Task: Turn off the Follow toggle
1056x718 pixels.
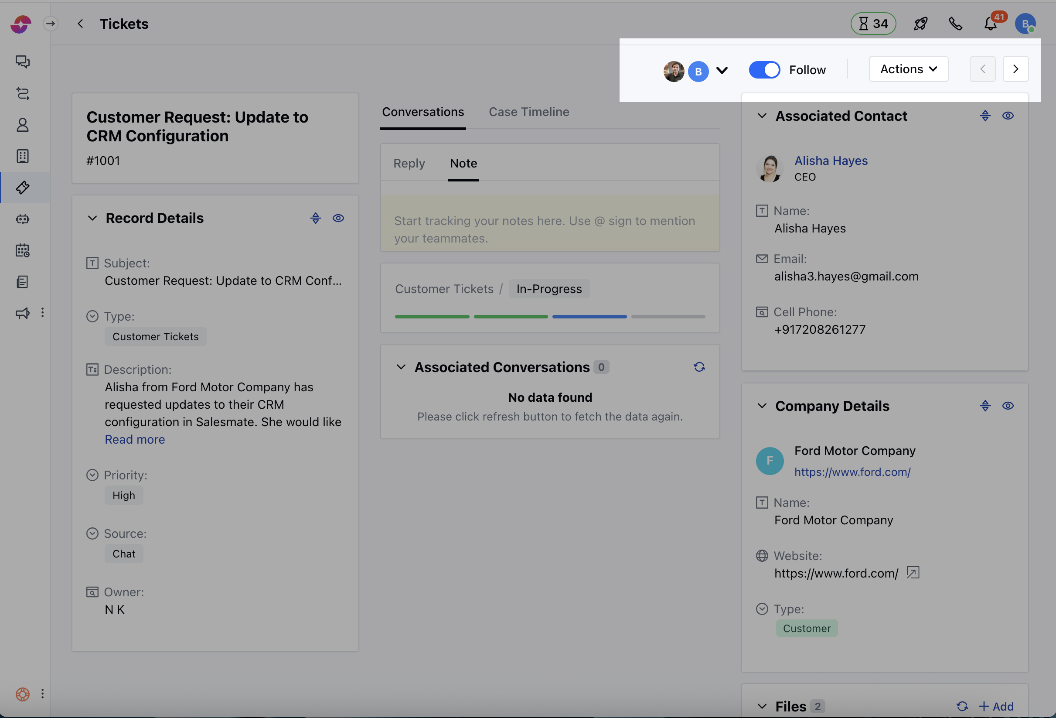Action: 764,70
